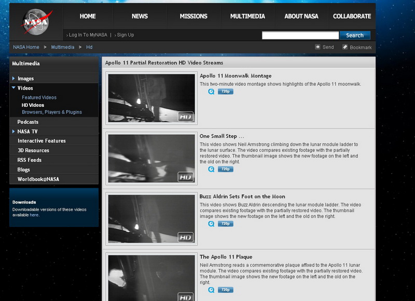Viewport: 415px width, 301px height.
Task: Click Videos label in sidebar
Action: 25,88
